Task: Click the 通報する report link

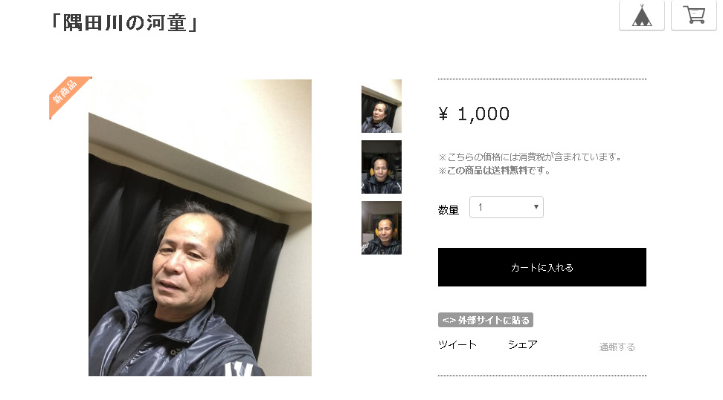Action: click(617, 347)
